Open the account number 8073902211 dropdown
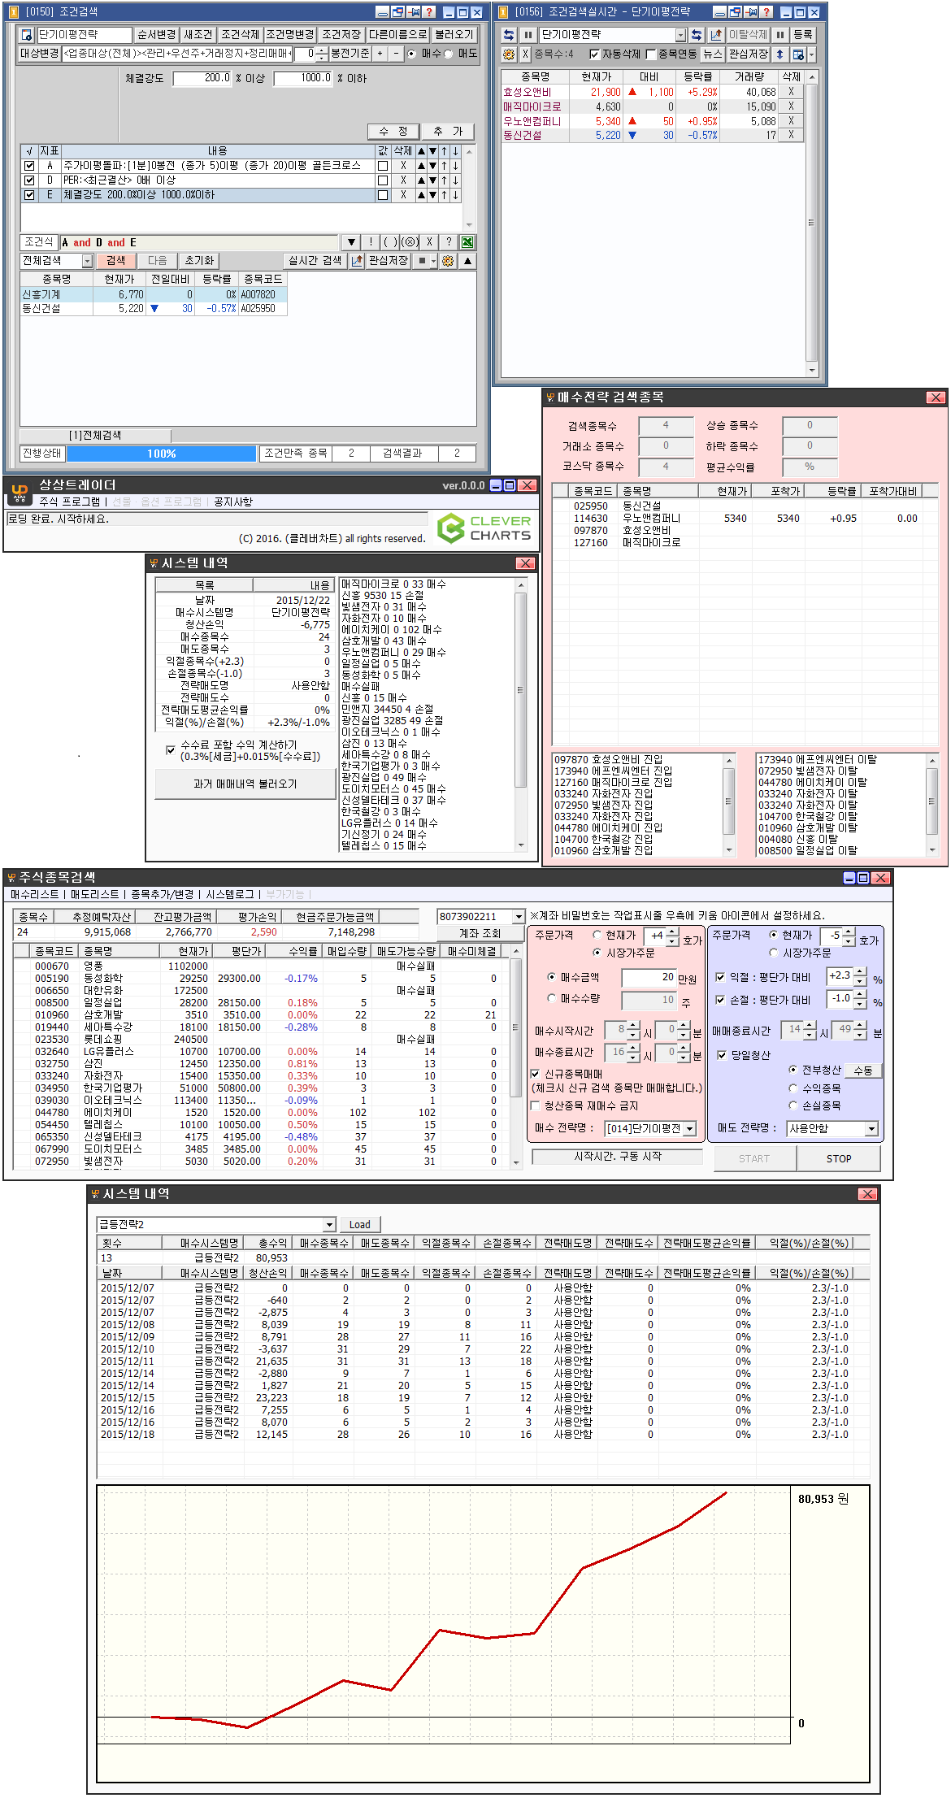951x1798 pixels. click(518, 916)
